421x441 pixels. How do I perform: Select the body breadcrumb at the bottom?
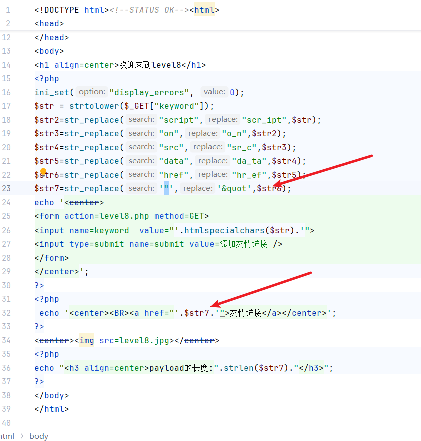(39, 436)
